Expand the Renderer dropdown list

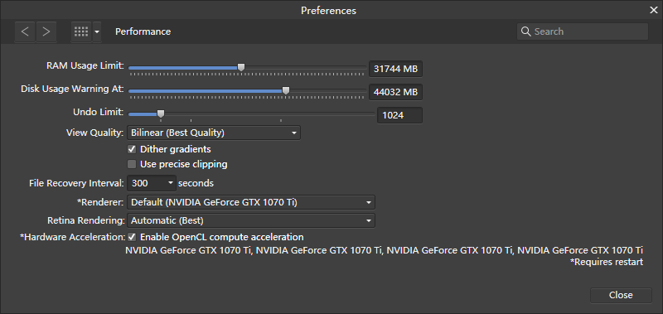(251, 202)
